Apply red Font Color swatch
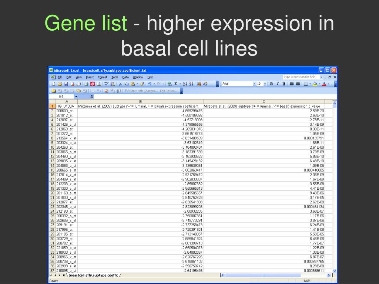This screenshot has height=284, width=379. point(324,84)
